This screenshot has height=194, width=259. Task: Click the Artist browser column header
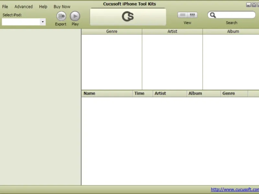click(x=172, y=31)
